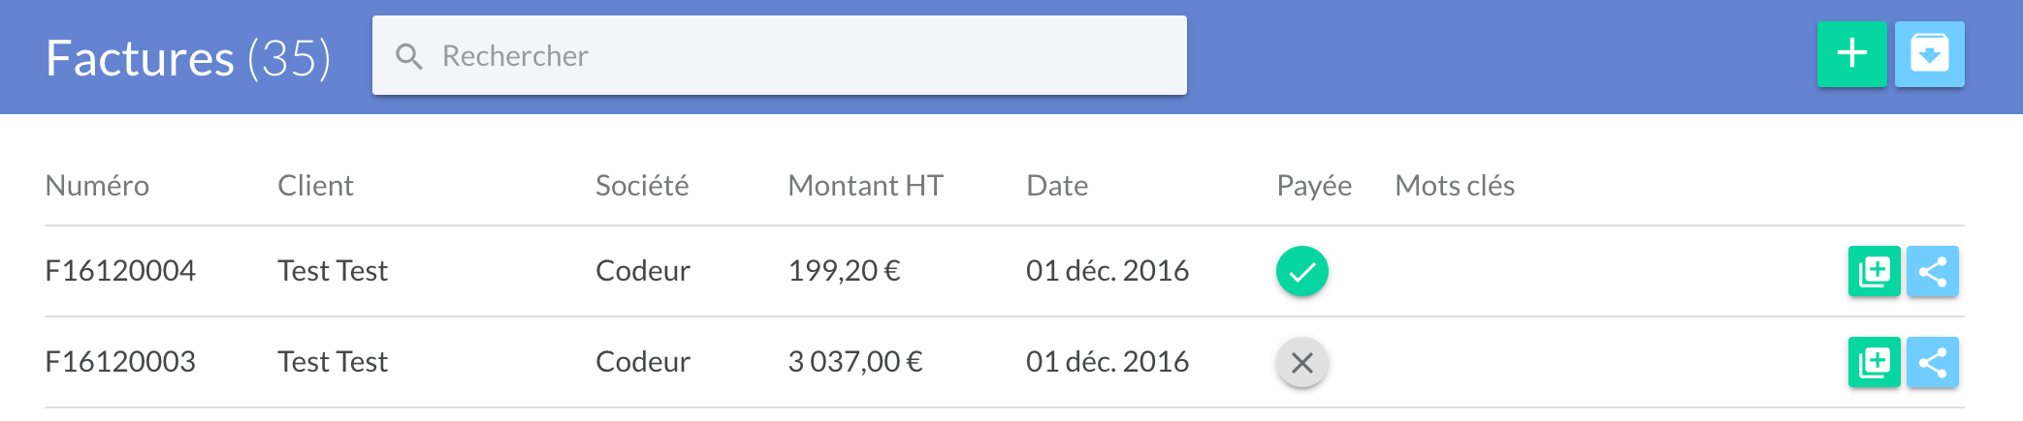Image resolution: width=2023 pixels, height=421 pixels.
Task: Sort by Date column header
Action: (x=1057, y=185)
